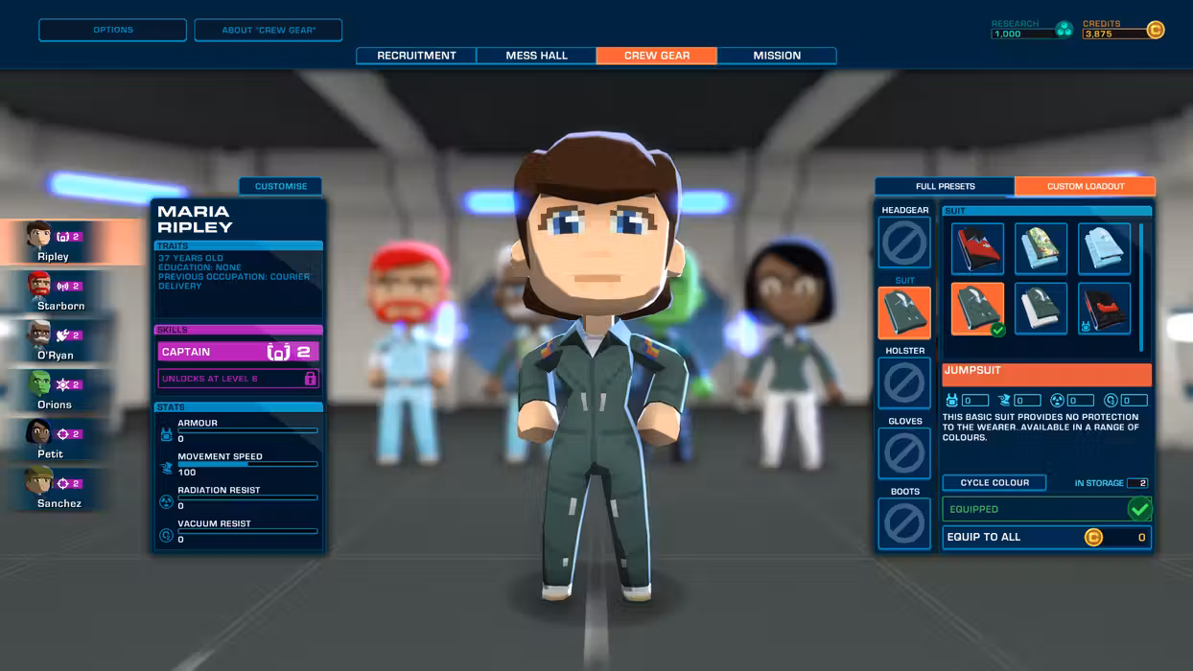1193x671 pixels.
Task: Pick the grey suit with white trousers
Action: [1041, 309]
